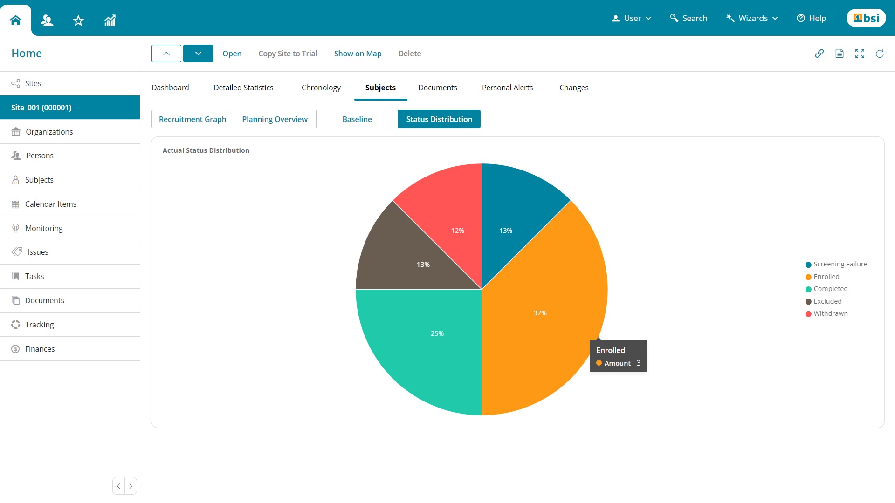Screen dimensions: 895x503
Task: Select Site_001 in the sidebar
Action: point(41,107)
